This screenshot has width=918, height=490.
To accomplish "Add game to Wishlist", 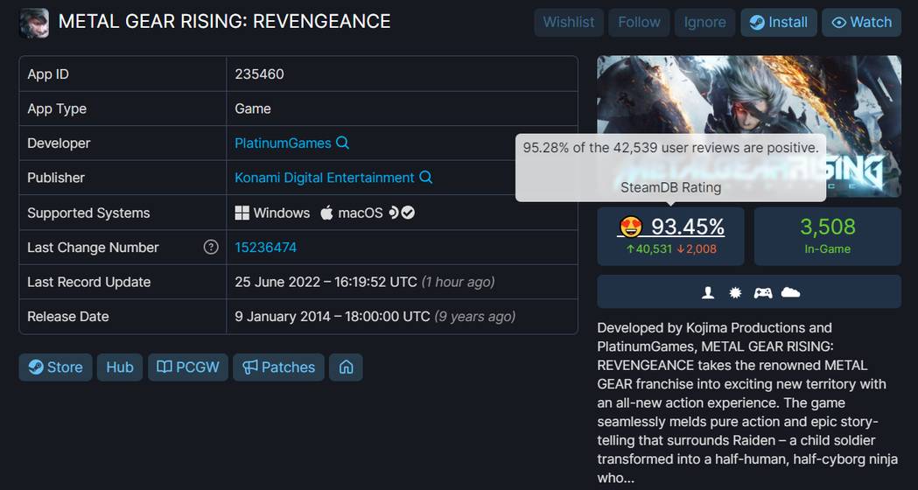I will [569, 22].
